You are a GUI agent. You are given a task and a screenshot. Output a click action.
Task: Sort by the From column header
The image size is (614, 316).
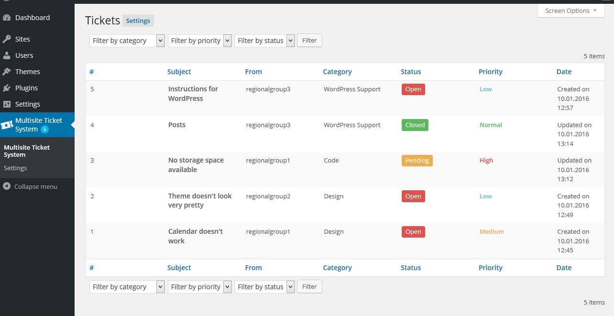(253, 72)
